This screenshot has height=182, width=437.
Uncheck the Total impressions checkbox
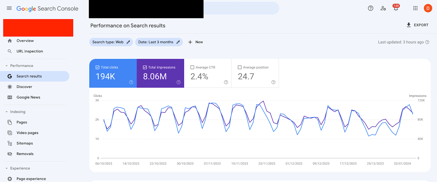145,67
